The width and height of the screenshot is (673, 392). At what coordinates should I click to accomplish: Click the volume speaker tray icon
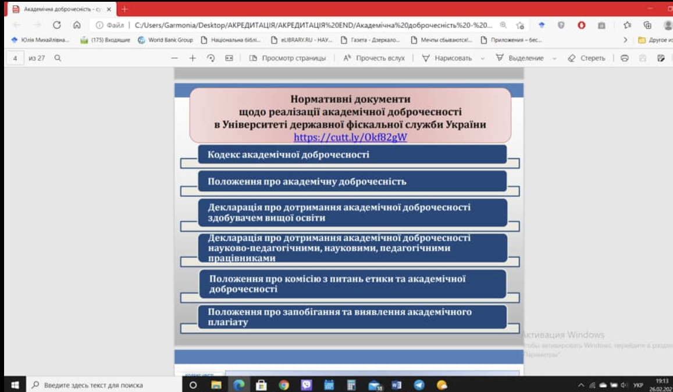pos(624,385)
